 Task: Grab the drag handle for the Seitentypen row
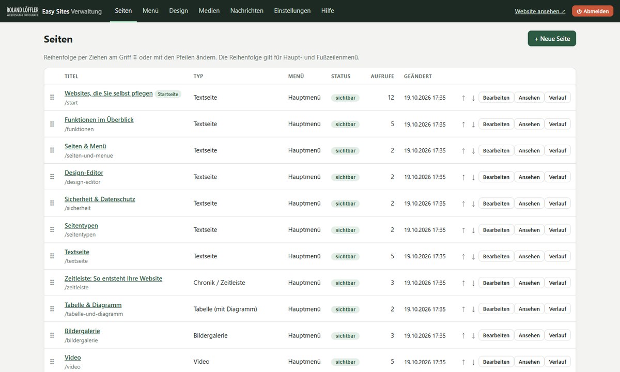click(52, 230)
